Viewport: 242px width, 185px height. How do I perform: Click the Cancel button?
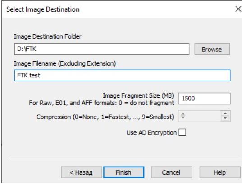point(171,172)
